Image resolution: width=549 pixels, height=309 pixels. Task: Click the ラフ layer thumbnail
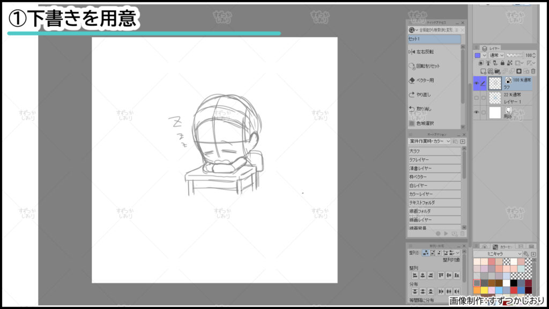pos(495,83)
